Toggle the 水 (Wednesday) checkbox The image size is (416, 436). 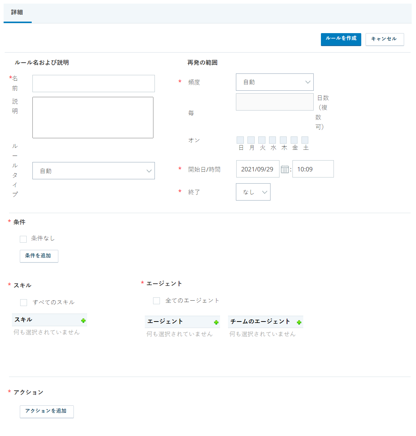pyautogui.click(x=273, y=140)
